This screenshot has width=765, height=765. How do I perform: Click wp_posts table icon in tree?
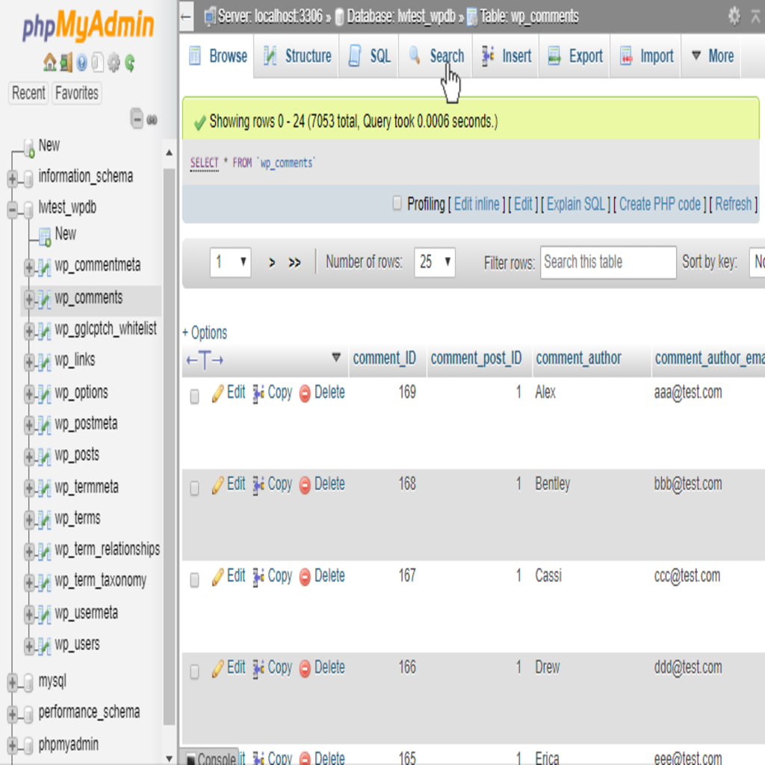44,456
